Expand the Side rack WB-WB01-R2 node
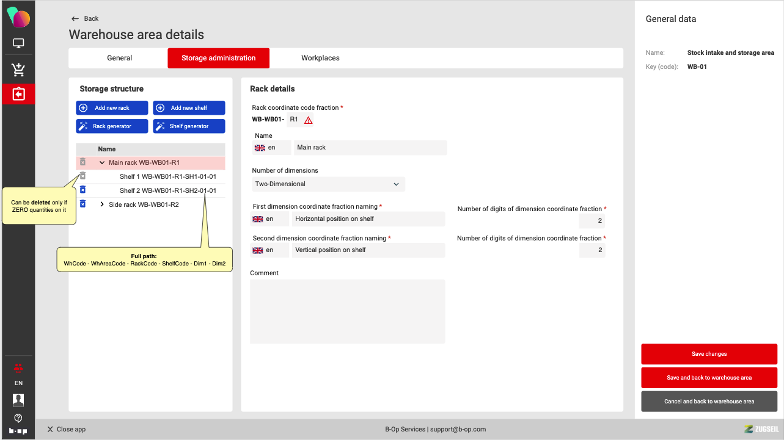Image resolution: width=784 pixels, height=440 pixels. [x=102, y=204]
